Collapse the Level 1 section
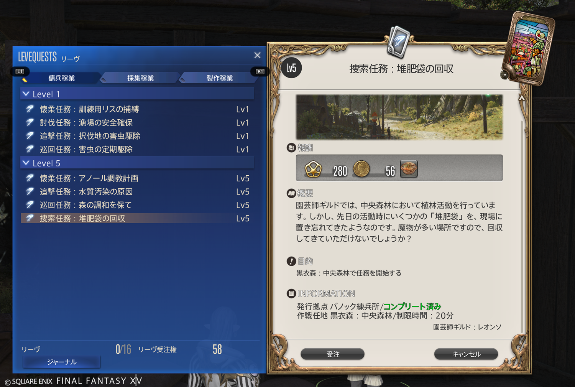Image resolution: width=575 pixels, height=387 pixels. coord(26,94)
